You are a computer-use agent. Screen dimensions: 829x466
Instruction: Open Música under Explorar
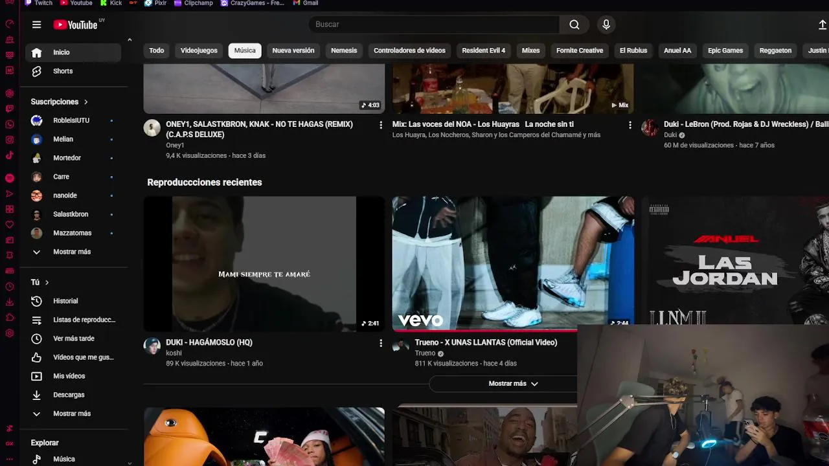[x=73, y=459]
